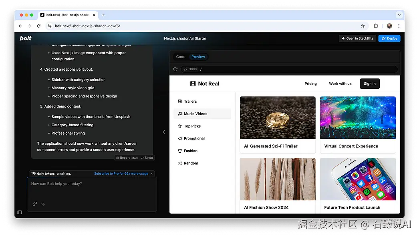Deploy the project
Viewport: 419px width, 237px height.
pyautogui.click(x=389, y=38)
